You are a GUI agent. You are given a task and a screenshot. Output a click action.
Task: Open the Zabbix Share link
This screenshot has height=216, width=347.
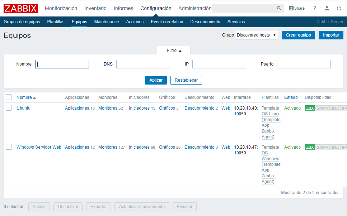297,8
